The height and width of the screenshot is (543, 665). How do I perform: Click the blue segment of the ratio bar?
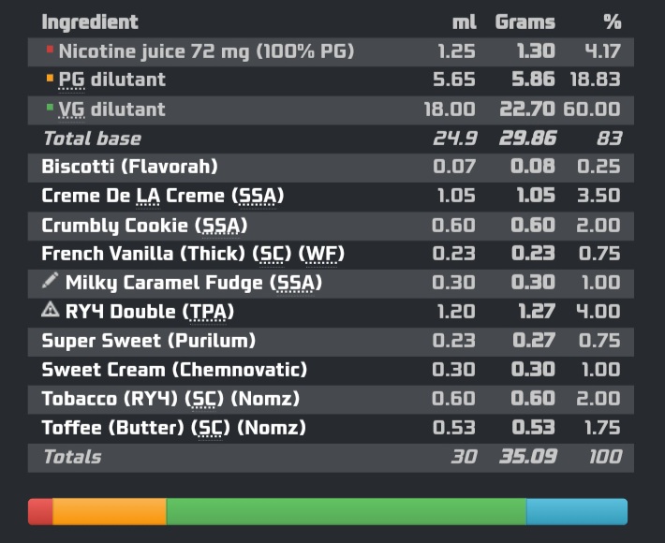point(577,511)
